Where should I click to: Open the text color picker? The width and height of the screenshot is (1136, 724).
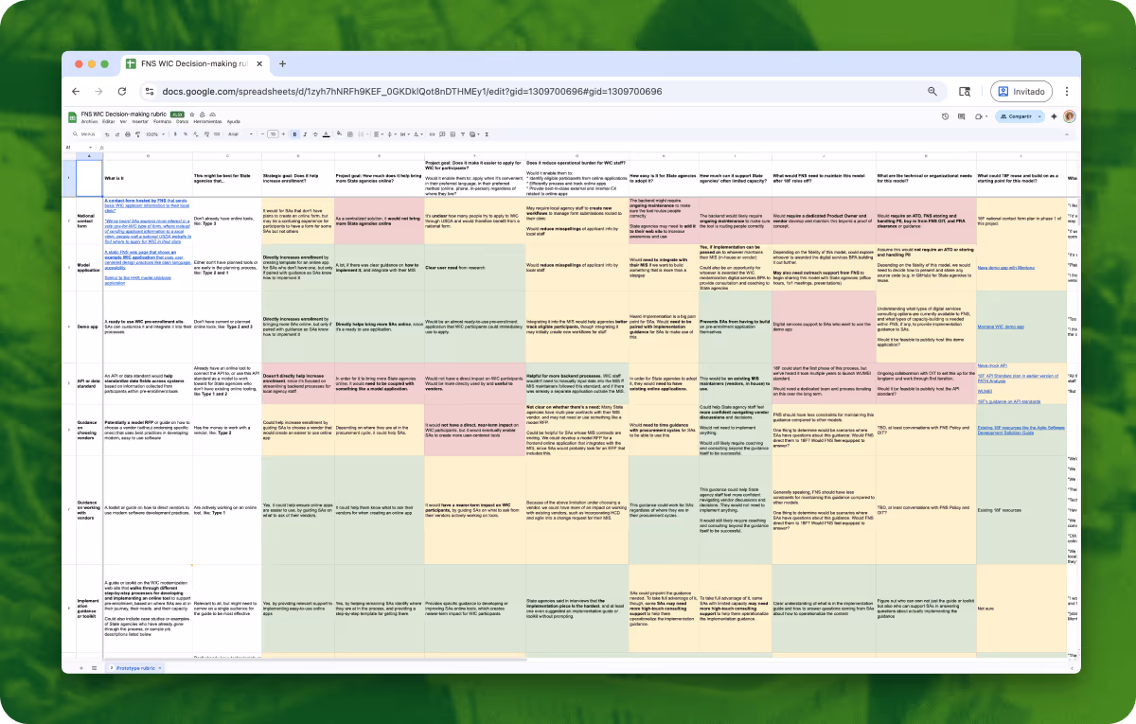327,133
